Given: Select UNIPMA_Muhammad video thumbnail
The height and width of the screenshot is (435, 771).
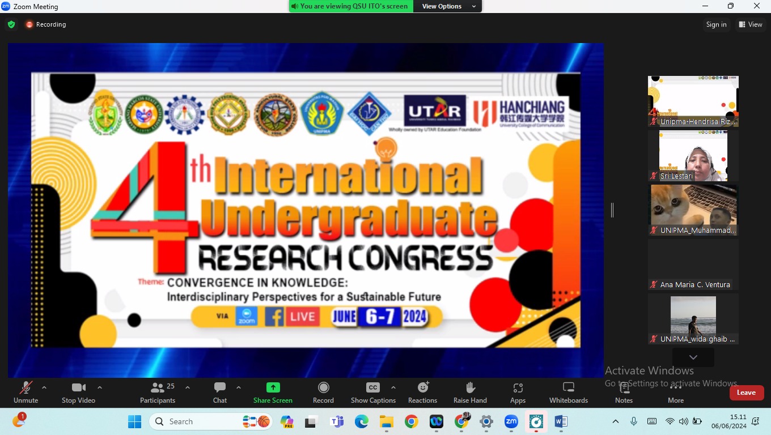Looking at the screenshot, I should [x=693, y=210].
